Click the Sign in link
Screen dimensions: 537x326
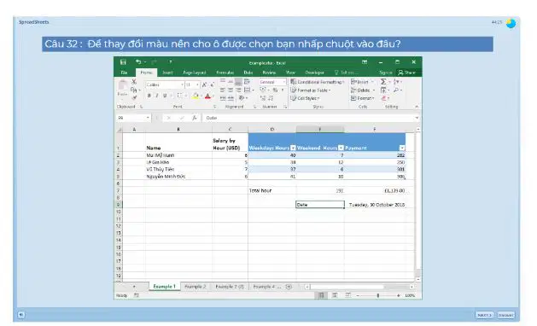tap(386, 73)
